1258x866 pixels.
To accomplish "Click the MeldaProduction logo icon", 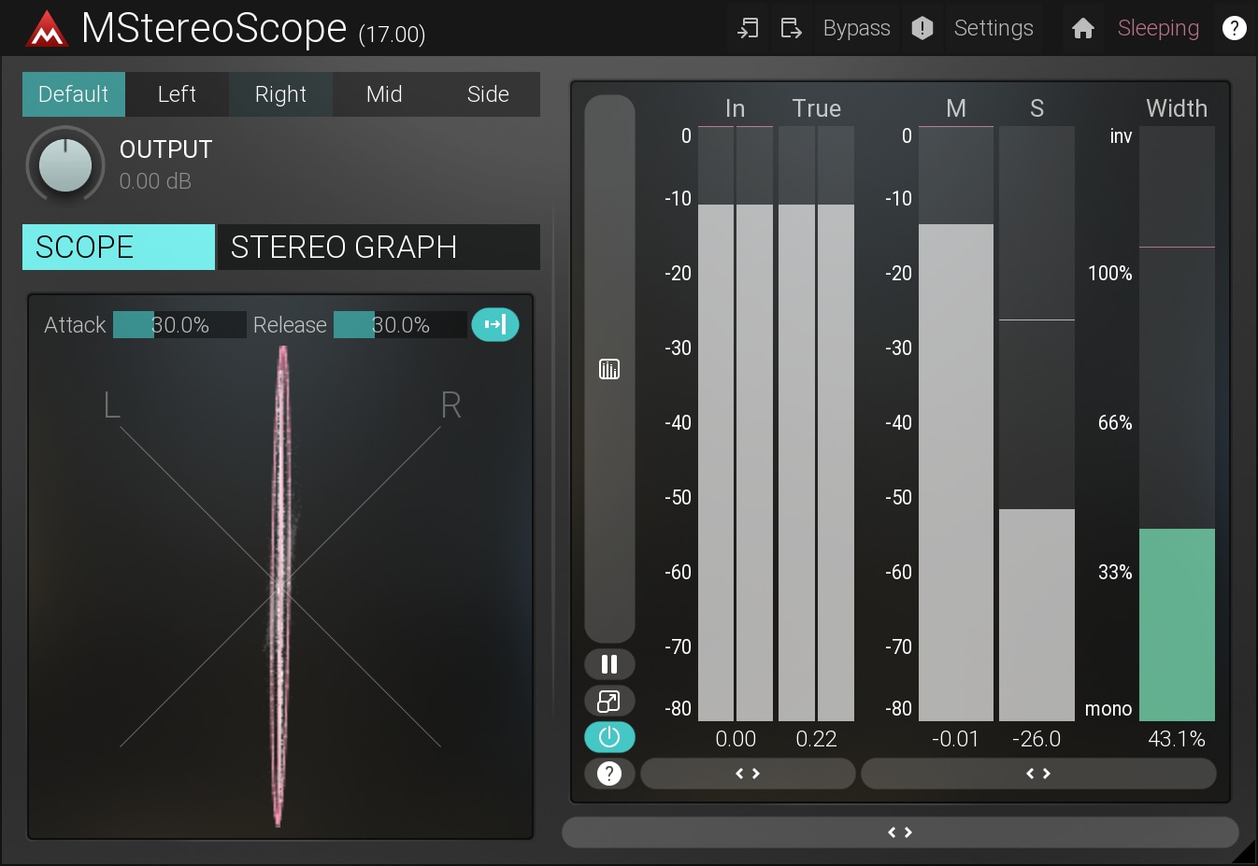I will [x=47, y=29].
